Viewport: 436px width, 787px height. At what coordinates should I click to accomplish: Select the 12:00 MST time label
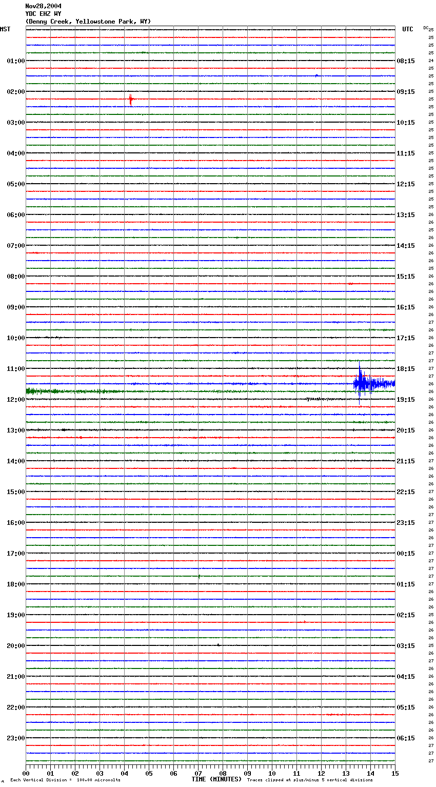(16, 400)
